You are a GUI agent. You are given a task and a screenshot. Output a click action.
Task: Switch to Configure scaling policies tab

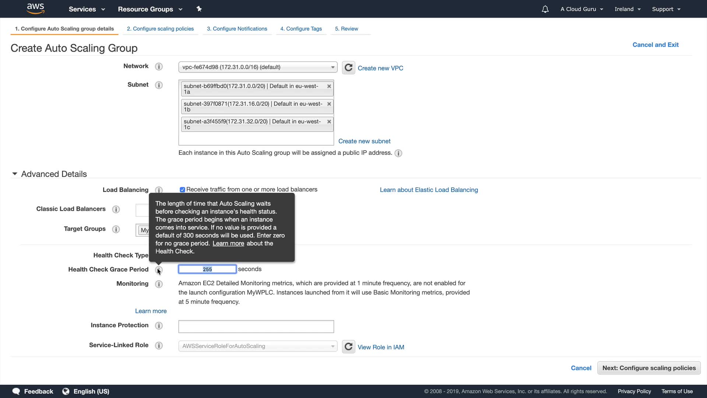(160, 29)
